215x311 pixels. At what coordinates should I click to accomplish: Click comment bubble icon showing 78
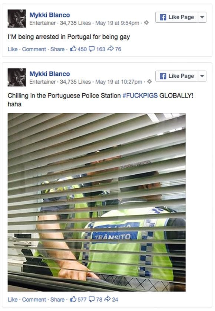[x=92, y=299]
